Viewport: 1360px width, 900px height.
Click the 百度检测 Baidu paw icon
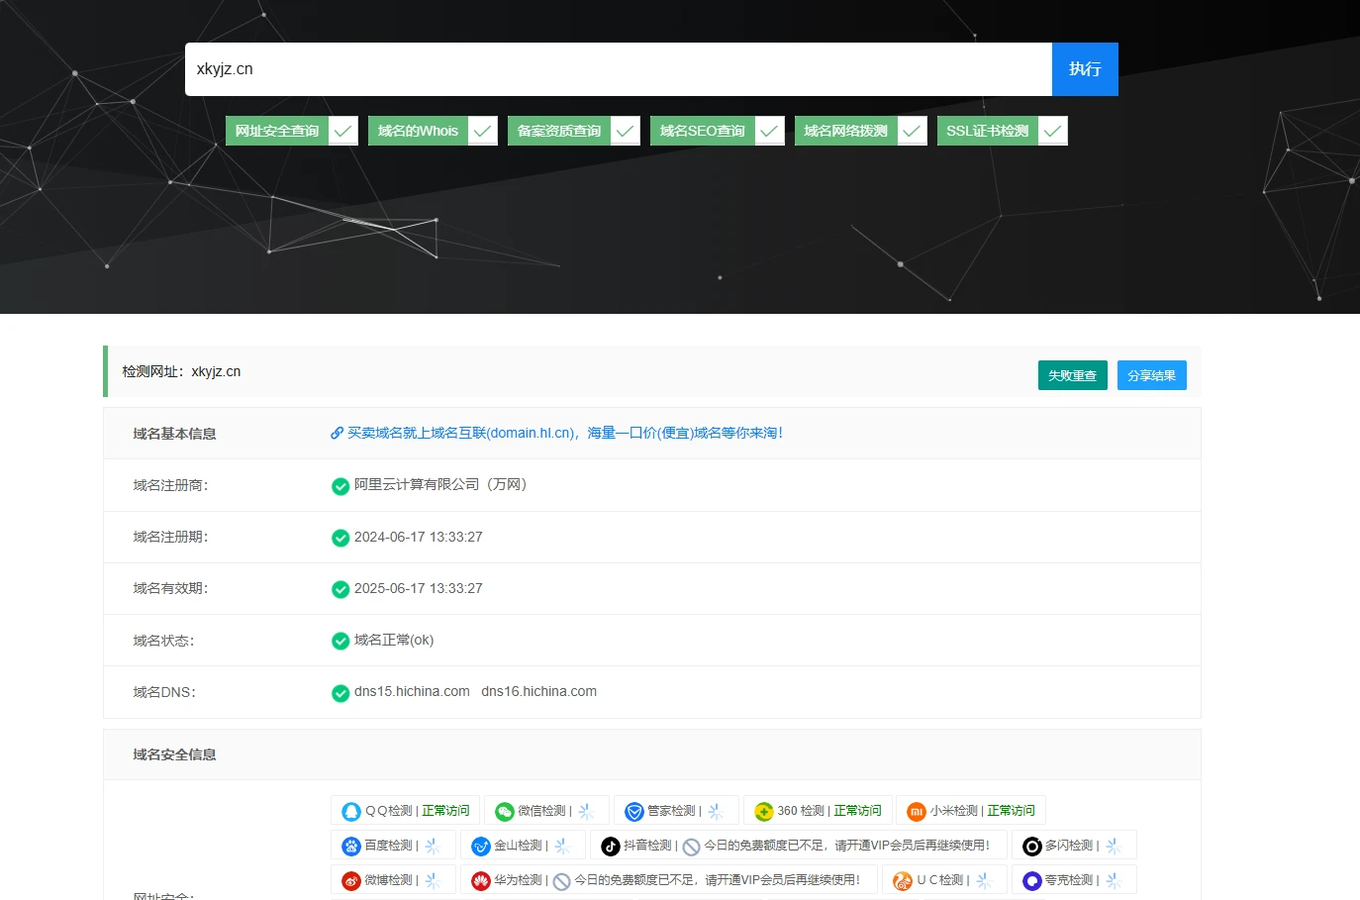click(350, 846)
